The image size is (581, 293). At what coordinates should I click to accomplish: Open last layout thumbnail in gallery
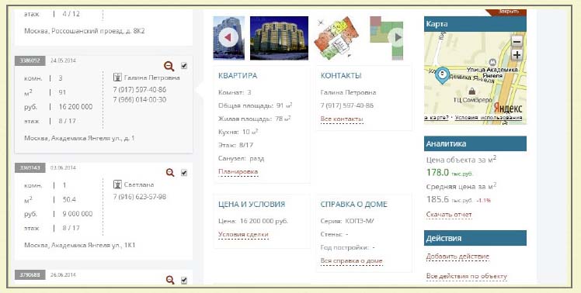click(387, 38)
